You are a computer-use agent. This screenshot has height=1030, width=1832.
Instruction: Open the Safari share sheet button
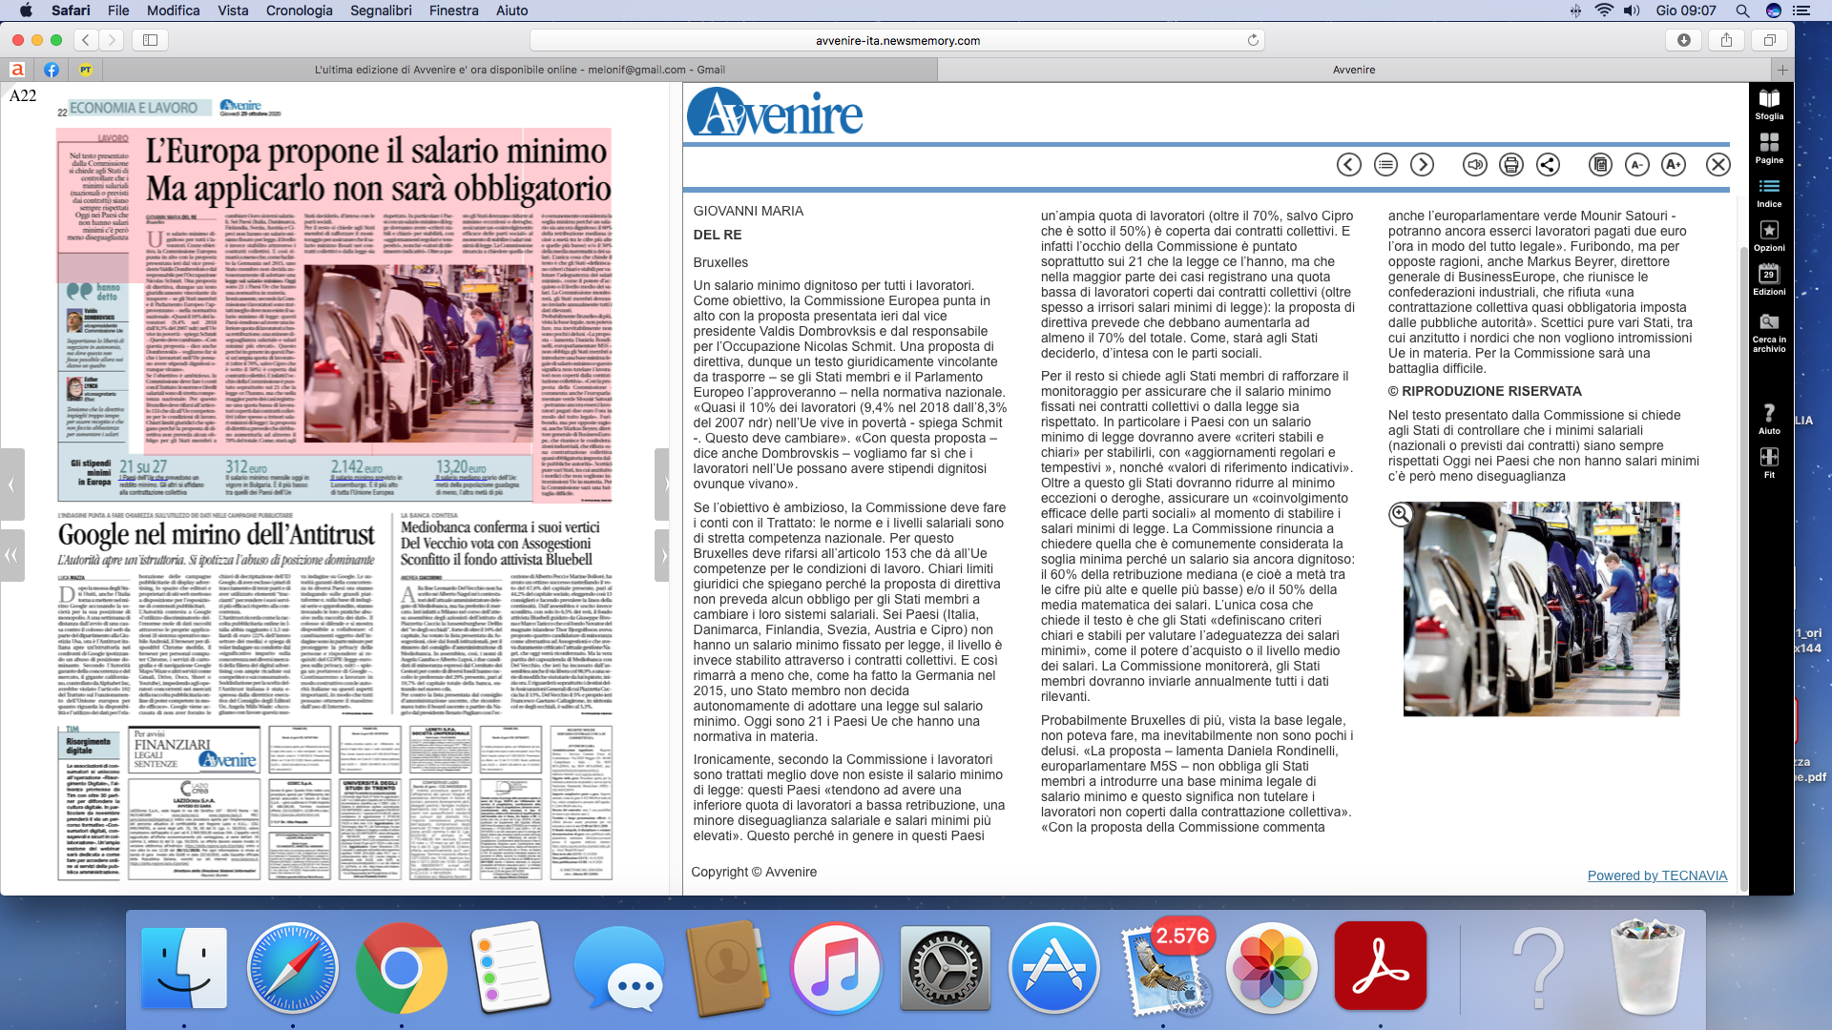pos(1726,40)
